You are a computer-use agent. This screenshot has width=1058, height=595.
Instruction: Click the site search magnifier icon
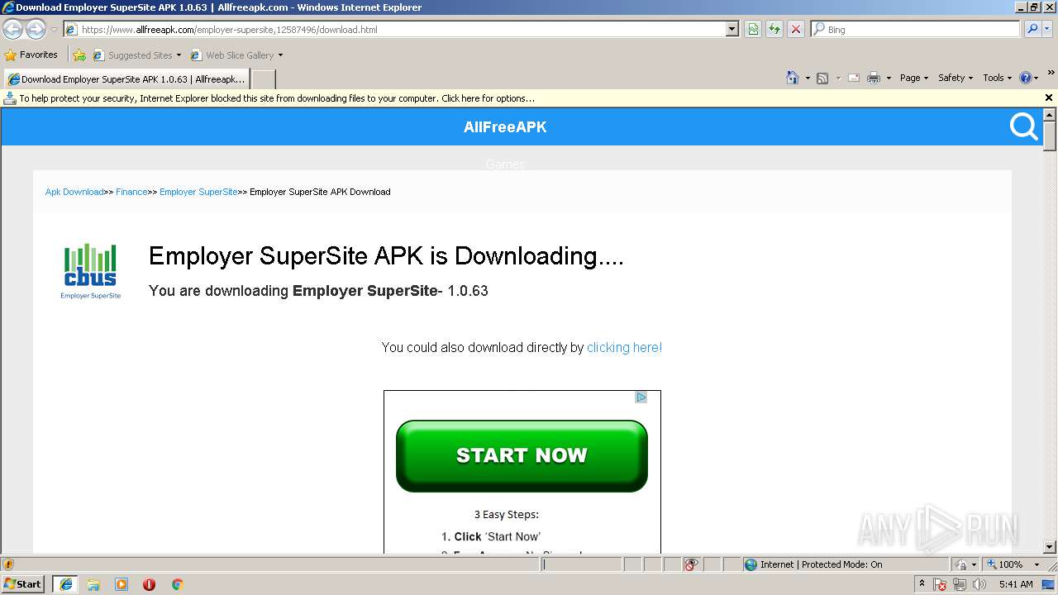click(1023, 127)
